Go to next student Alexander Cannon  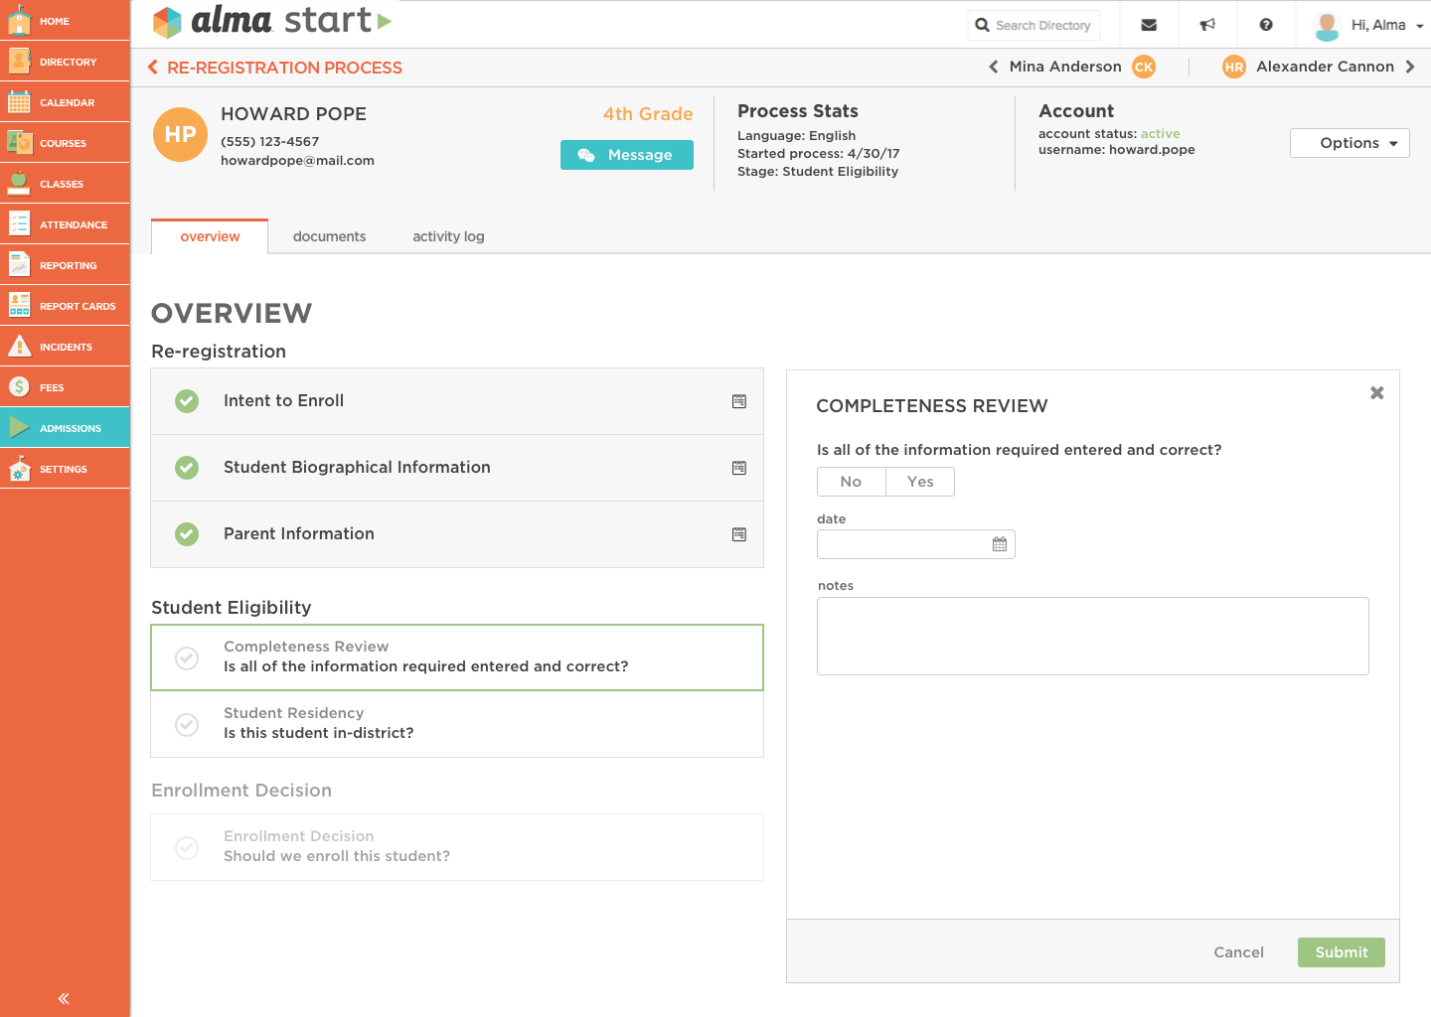pyautogui.click(x=1409, y=67)
